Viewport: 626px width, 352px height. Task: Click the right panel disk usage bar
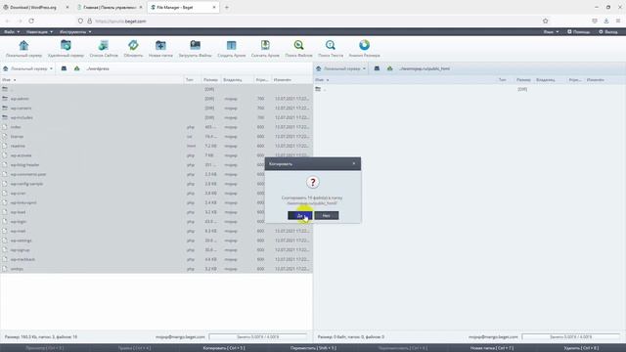click(571, 336)
